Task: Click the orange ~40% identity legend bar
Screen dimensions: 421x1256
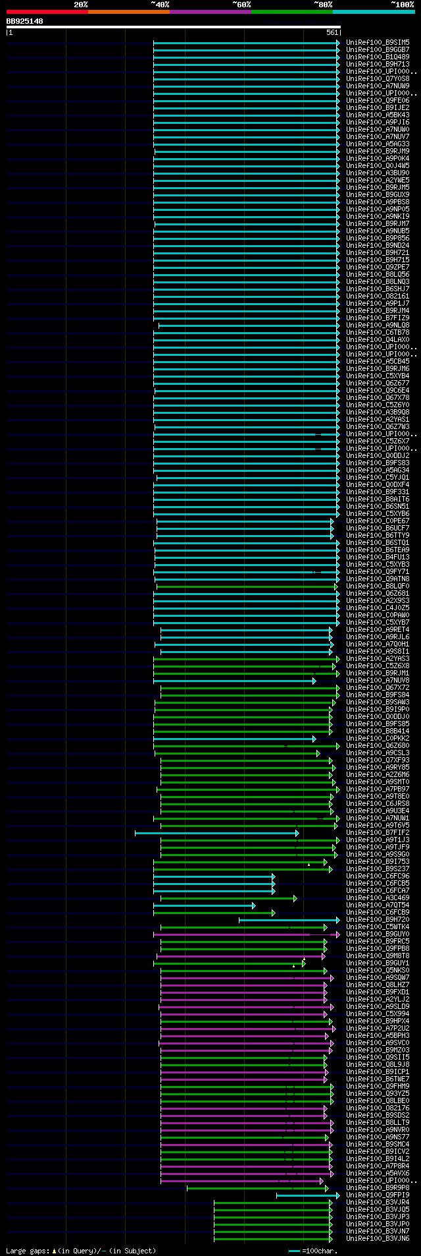Action: [129, 12]
